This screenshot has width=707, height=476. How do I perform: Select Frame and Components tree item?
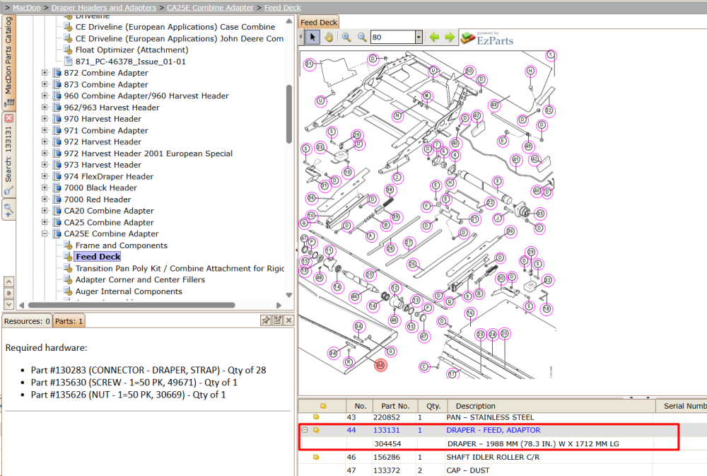click(122, 245)
